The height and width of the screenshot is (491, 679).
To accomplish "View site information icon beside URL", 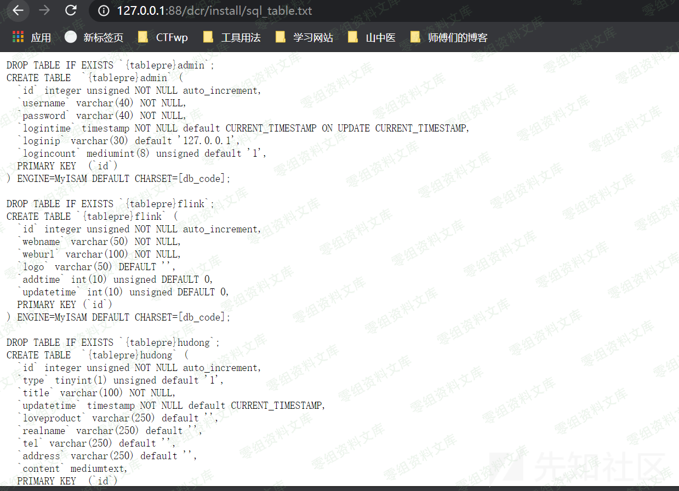I will [104, 11].
